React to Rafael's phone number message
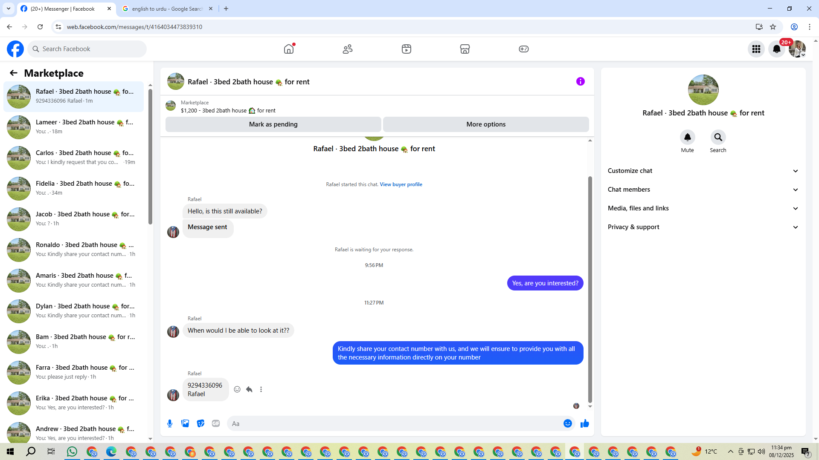The width and height of the screenshot is (819, 460). [x=237, y=389]
